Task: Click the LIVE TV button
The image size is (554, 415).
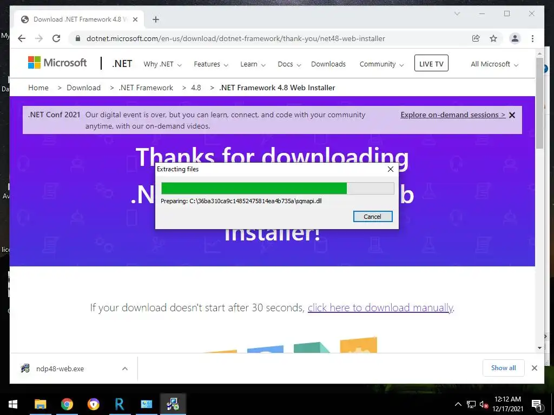Action: (x=431, y=64)
